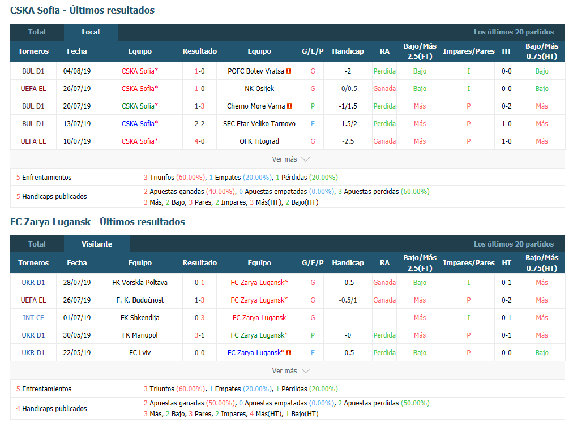Viewport: 573px width, 423px height.
Task: Click CSKA Sofia in the 04/08/19 row
Action: click(x=140, y=71)
